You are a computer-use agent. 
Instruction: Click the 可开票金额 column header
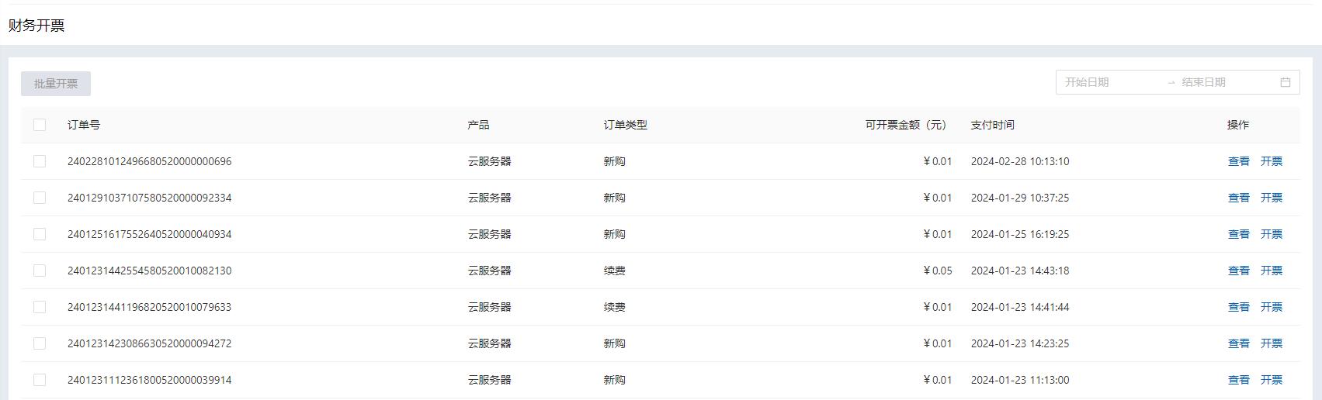point(906,125)
